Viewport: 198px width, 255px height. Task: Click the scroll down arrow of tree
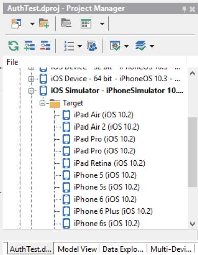pos(192,224)
